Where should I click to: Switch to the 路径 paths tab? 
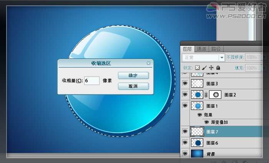coord(216,49)
